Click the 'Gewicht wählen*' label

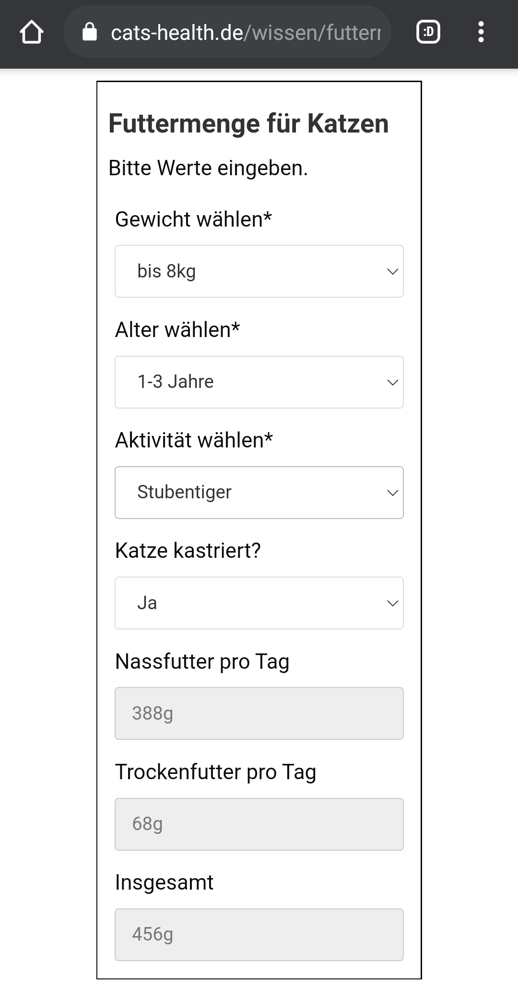193,220
